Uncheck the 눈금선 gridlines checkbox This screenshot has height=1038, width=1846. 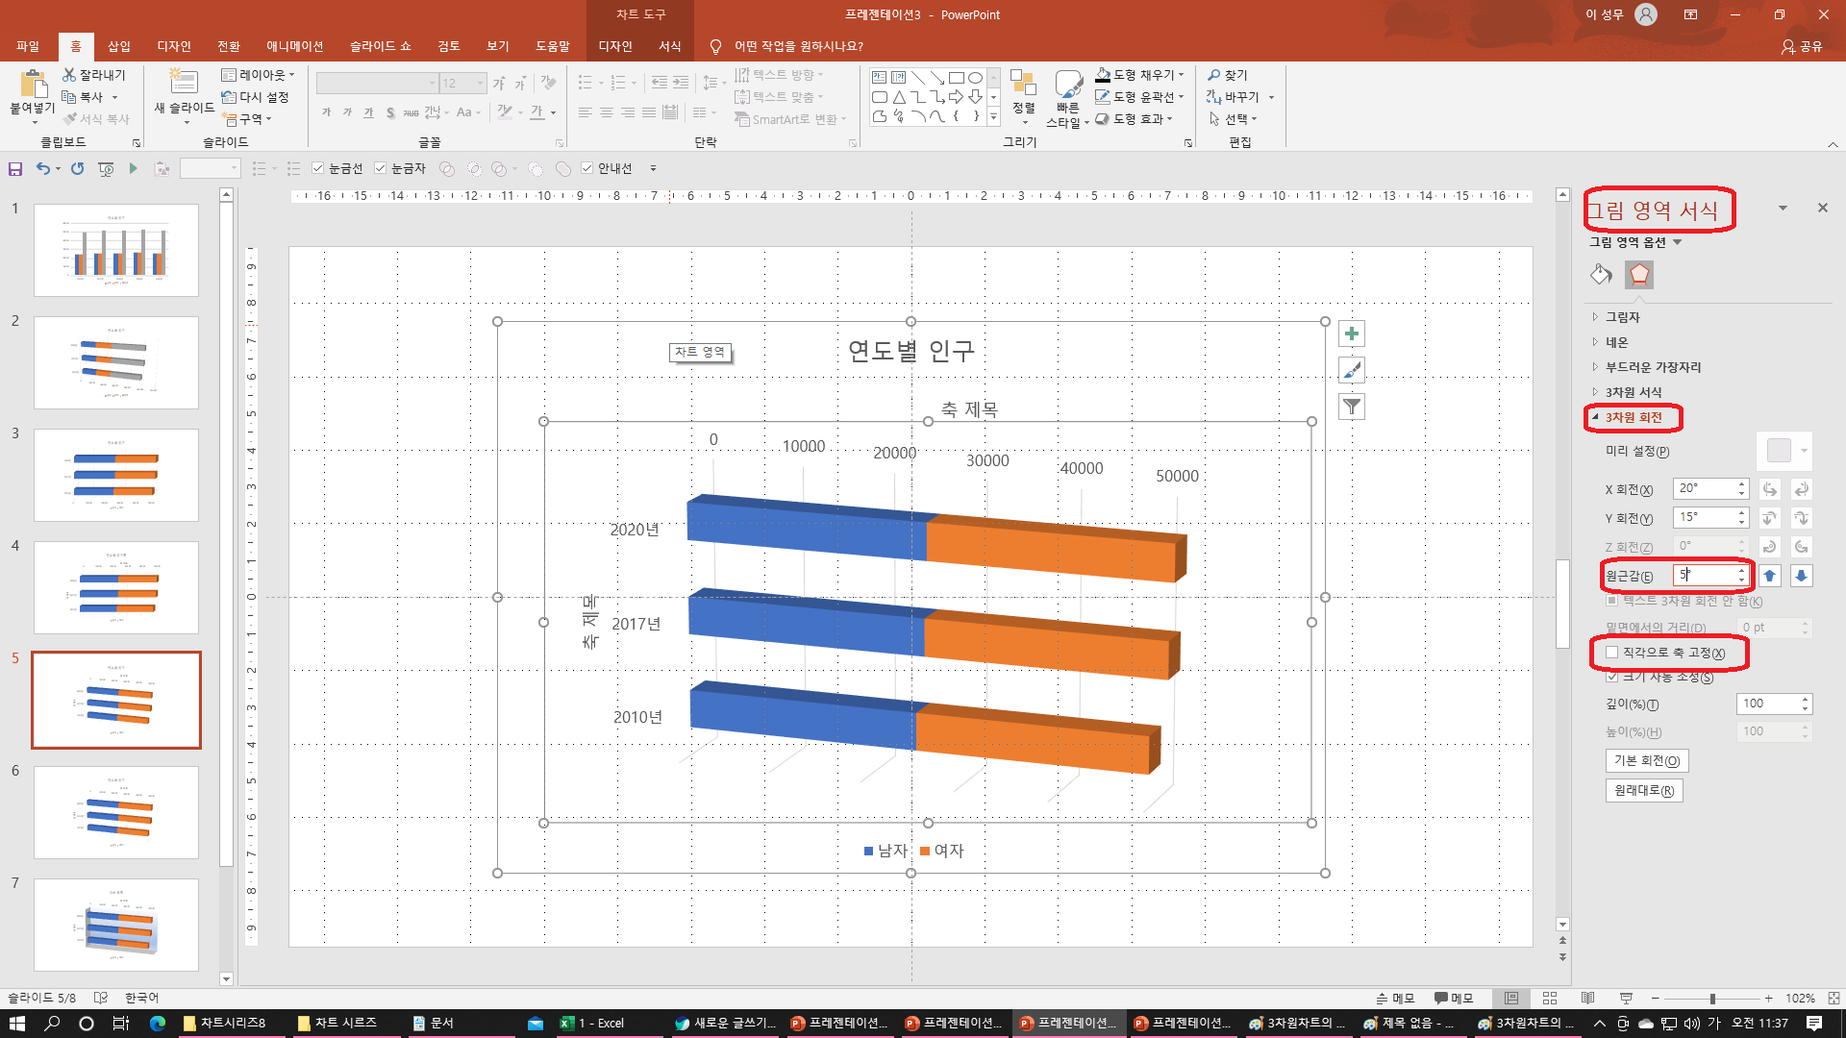pos(318,169)
